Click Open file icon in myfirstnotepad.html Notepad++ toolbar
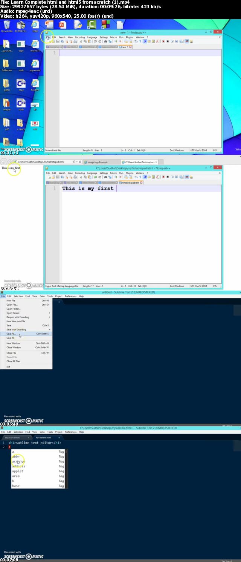The image size is (241, 562). 53,177
